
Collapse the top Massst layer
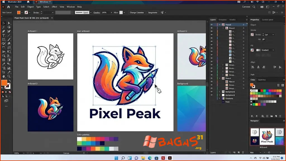[x=220, y=25]
